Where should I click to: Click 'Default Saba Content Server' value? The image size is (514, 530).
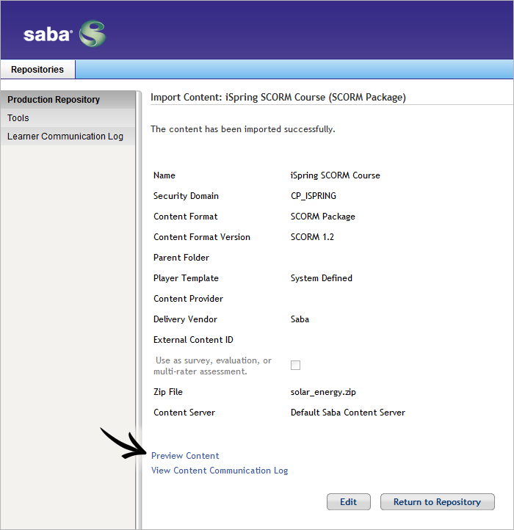pyautogui.click(x=347, y=413)
